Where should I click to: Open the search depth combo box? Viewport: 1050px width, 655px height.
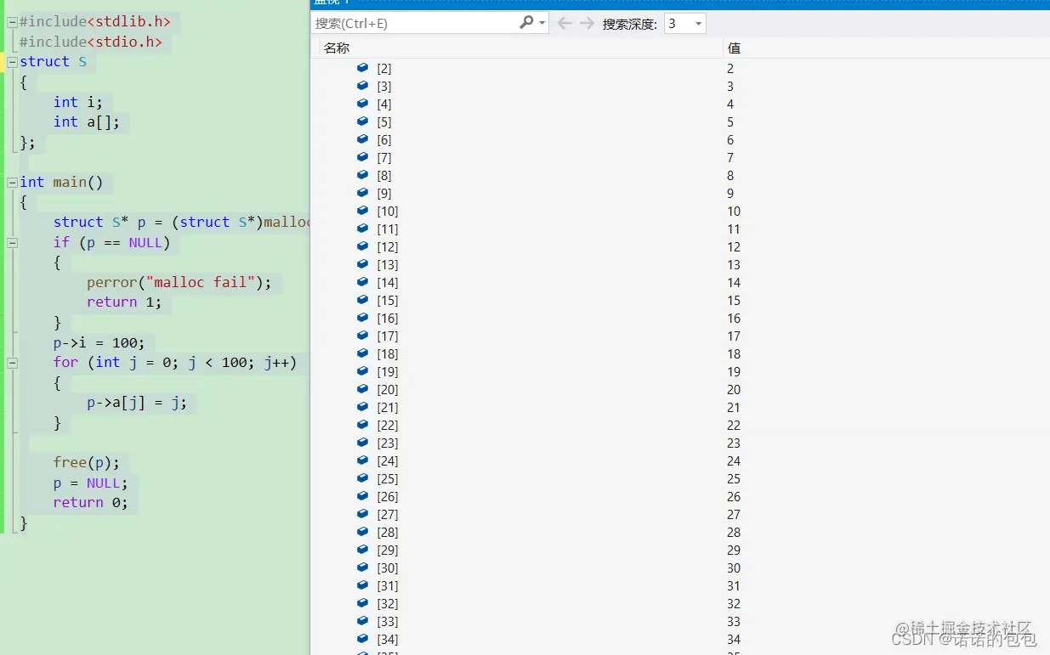(685, 23)
